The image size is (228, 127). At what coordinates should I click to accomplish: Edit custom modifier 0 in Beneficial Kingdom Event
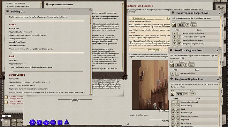(x=185, y=65)
